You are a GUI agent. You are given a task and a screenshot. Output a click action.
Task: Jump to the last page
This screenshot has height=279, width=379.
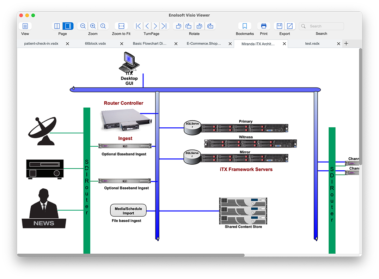click(164, 26)
